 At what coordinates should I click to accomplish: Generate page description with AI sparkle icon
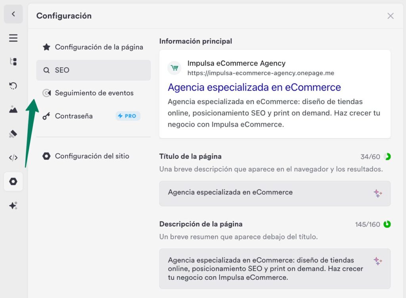pos(378,261)
